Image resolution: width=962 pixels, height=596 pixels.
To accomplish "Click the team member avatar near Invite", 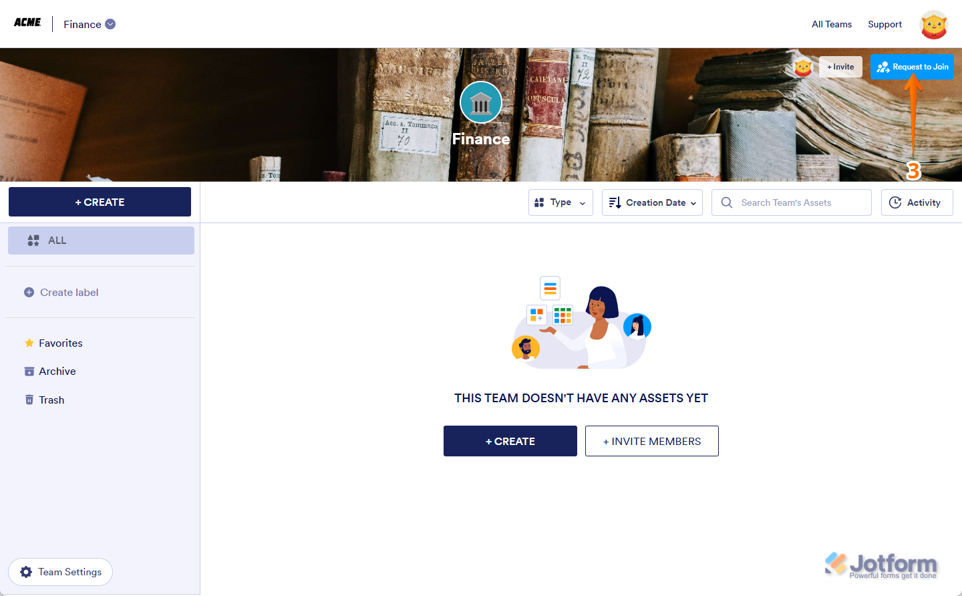I will click(803, 67).
